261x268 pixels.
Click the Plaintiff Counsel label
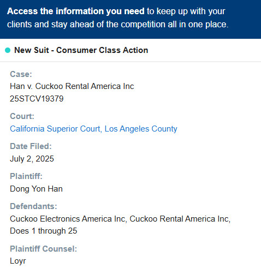(x=44, y=249)
